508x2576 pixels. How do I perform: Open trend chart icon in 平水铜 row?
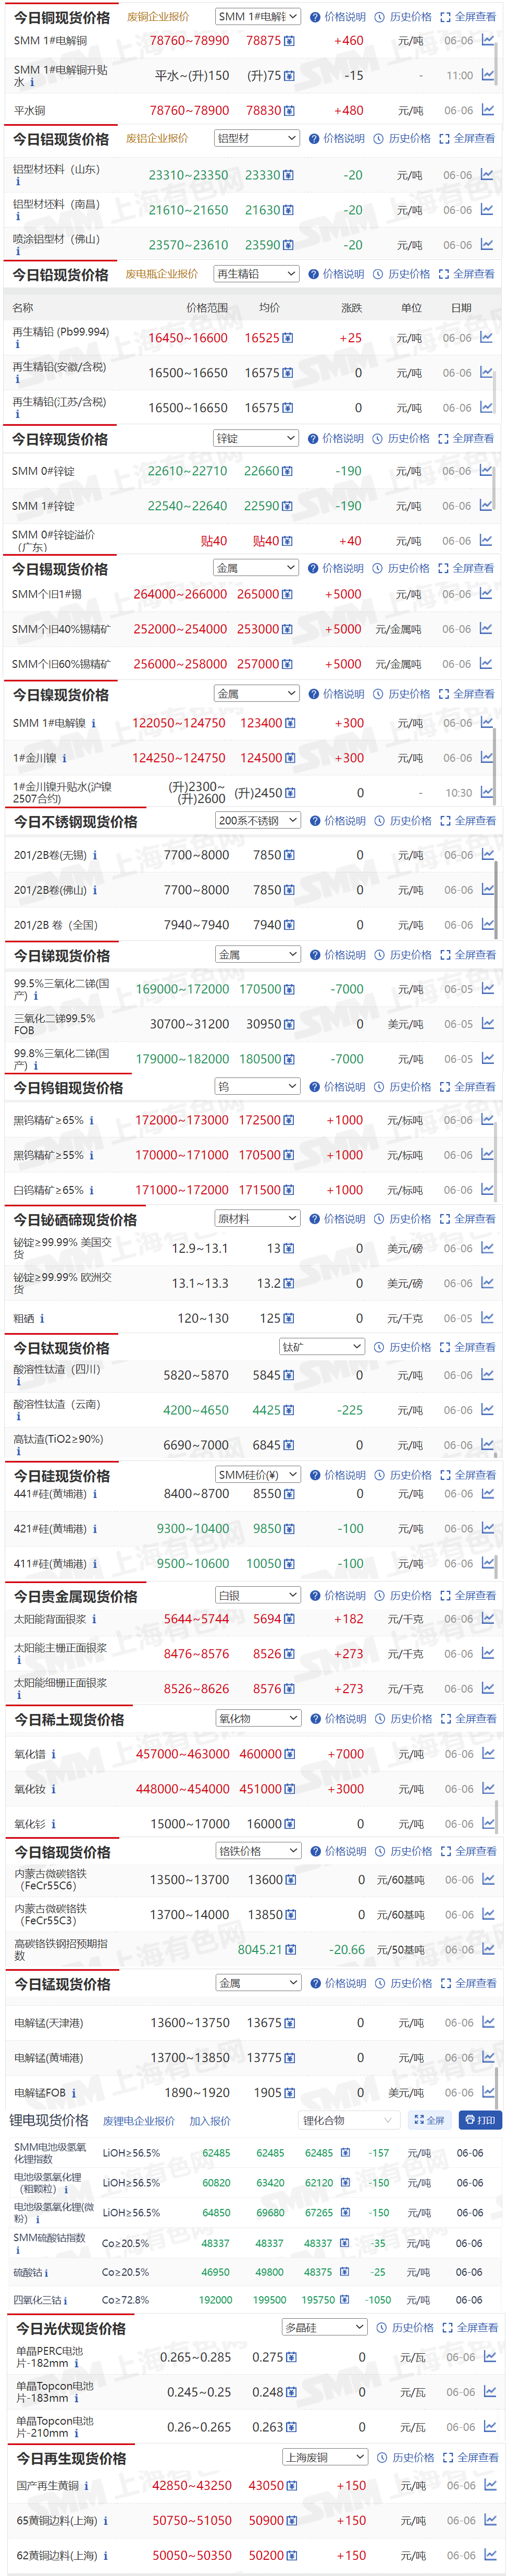pyautogui.click(x=487, y=110)
